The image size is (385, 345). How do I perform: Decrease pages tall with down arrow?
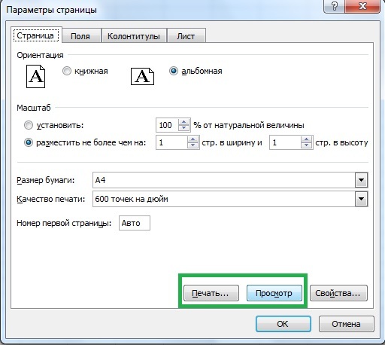pyautogui.click(x=306, y=145)
